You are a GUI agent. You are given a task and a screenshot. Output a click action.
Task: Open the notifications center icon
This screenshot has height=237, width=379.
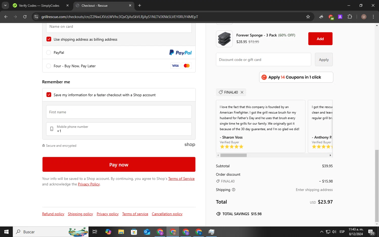click(371, 232)
